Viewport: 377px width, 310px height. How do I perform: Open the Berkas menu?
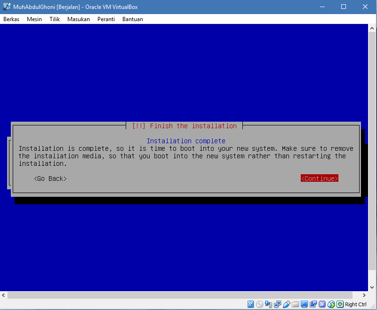pos(11,19)
